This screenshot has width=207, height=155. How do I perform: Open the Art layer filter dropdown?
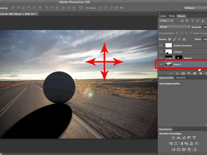click(x=166, y=21)
